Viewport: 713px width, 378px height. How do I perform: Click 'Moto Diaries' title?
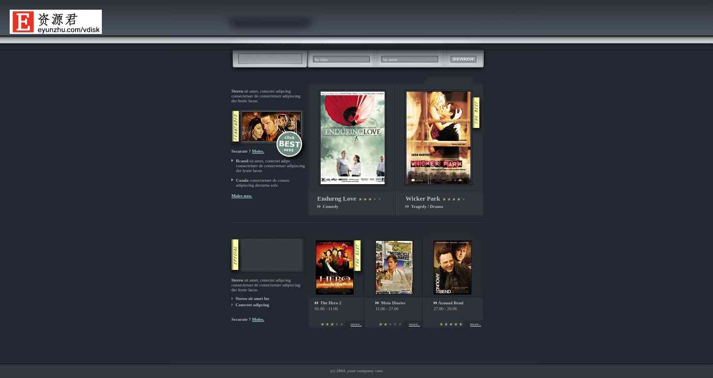393,303
